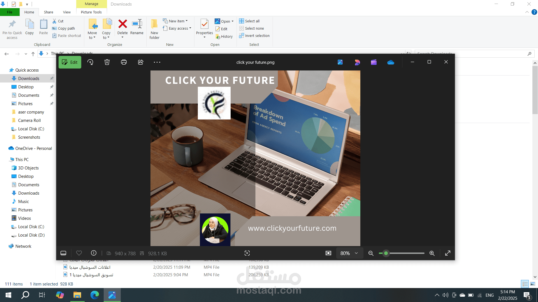The image size is (538, 302).
Task: Open OneDrive - Personal in navigation pane
Action: click(x=34, y=148)
